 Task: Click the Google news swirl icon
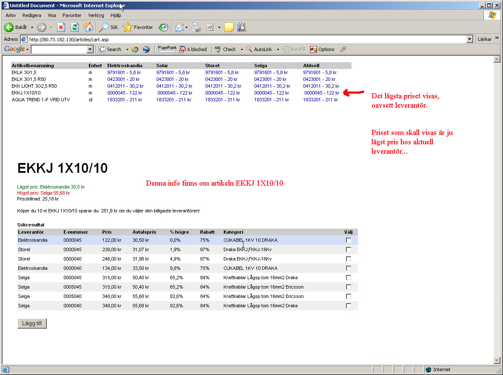click(x=135, y=49)
